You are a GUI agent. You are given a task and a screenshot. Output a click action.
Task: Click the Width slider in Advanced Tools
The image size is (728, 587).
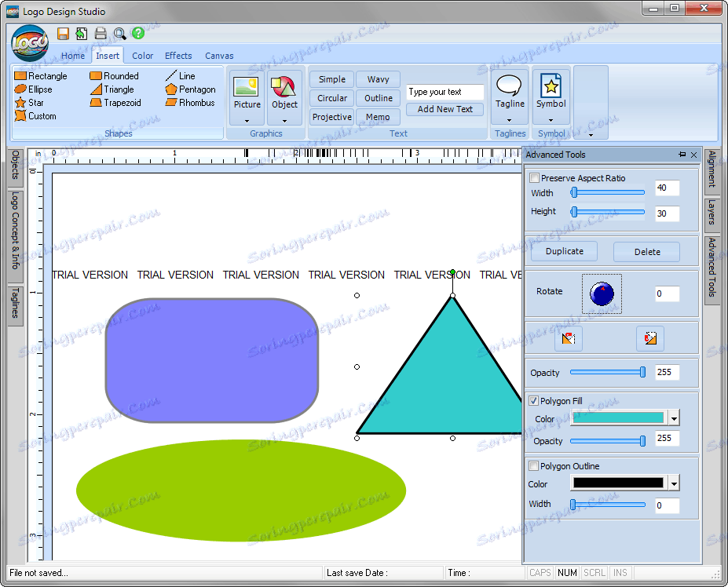point(607,192)
